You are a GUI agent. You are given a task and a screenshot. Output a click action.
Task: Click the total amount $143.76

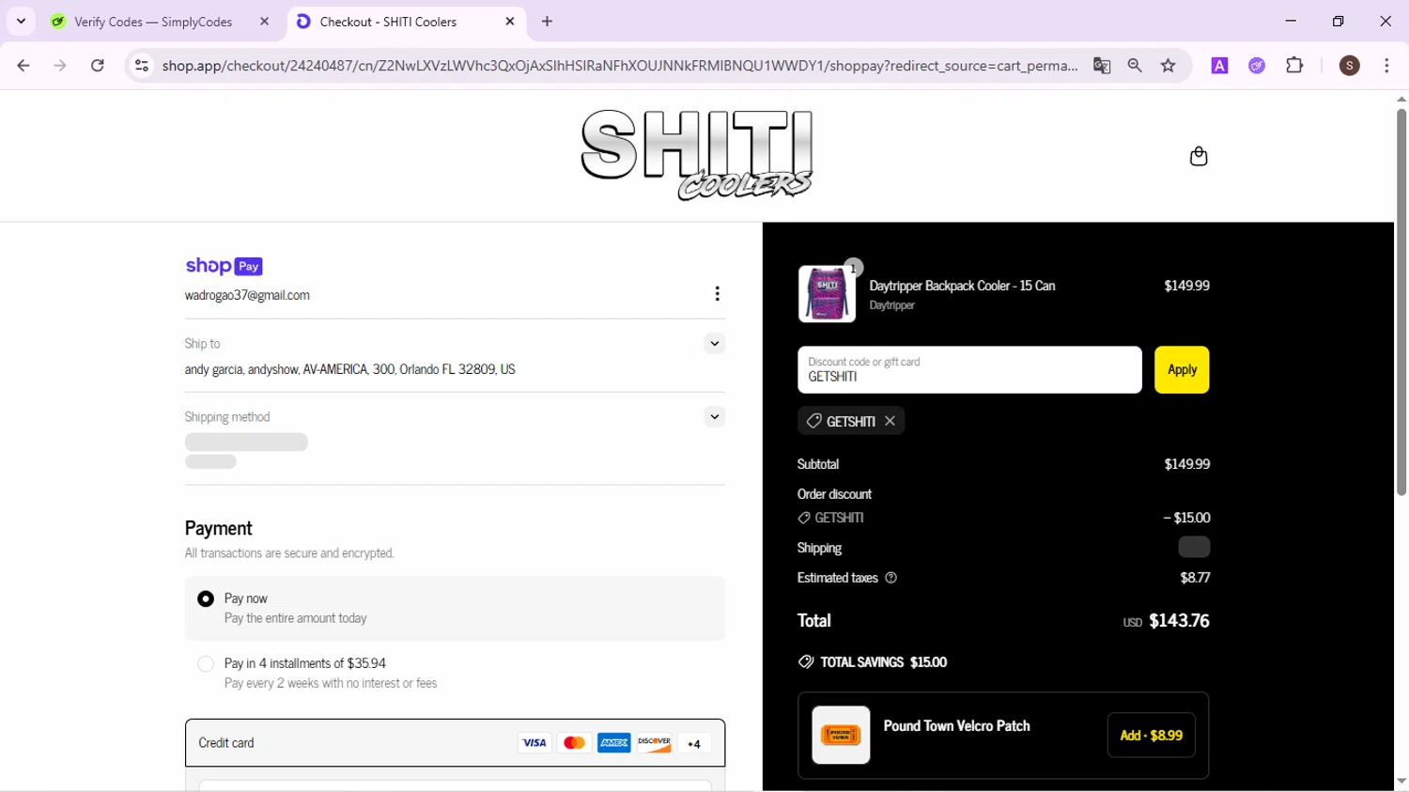coord(1179,621)
